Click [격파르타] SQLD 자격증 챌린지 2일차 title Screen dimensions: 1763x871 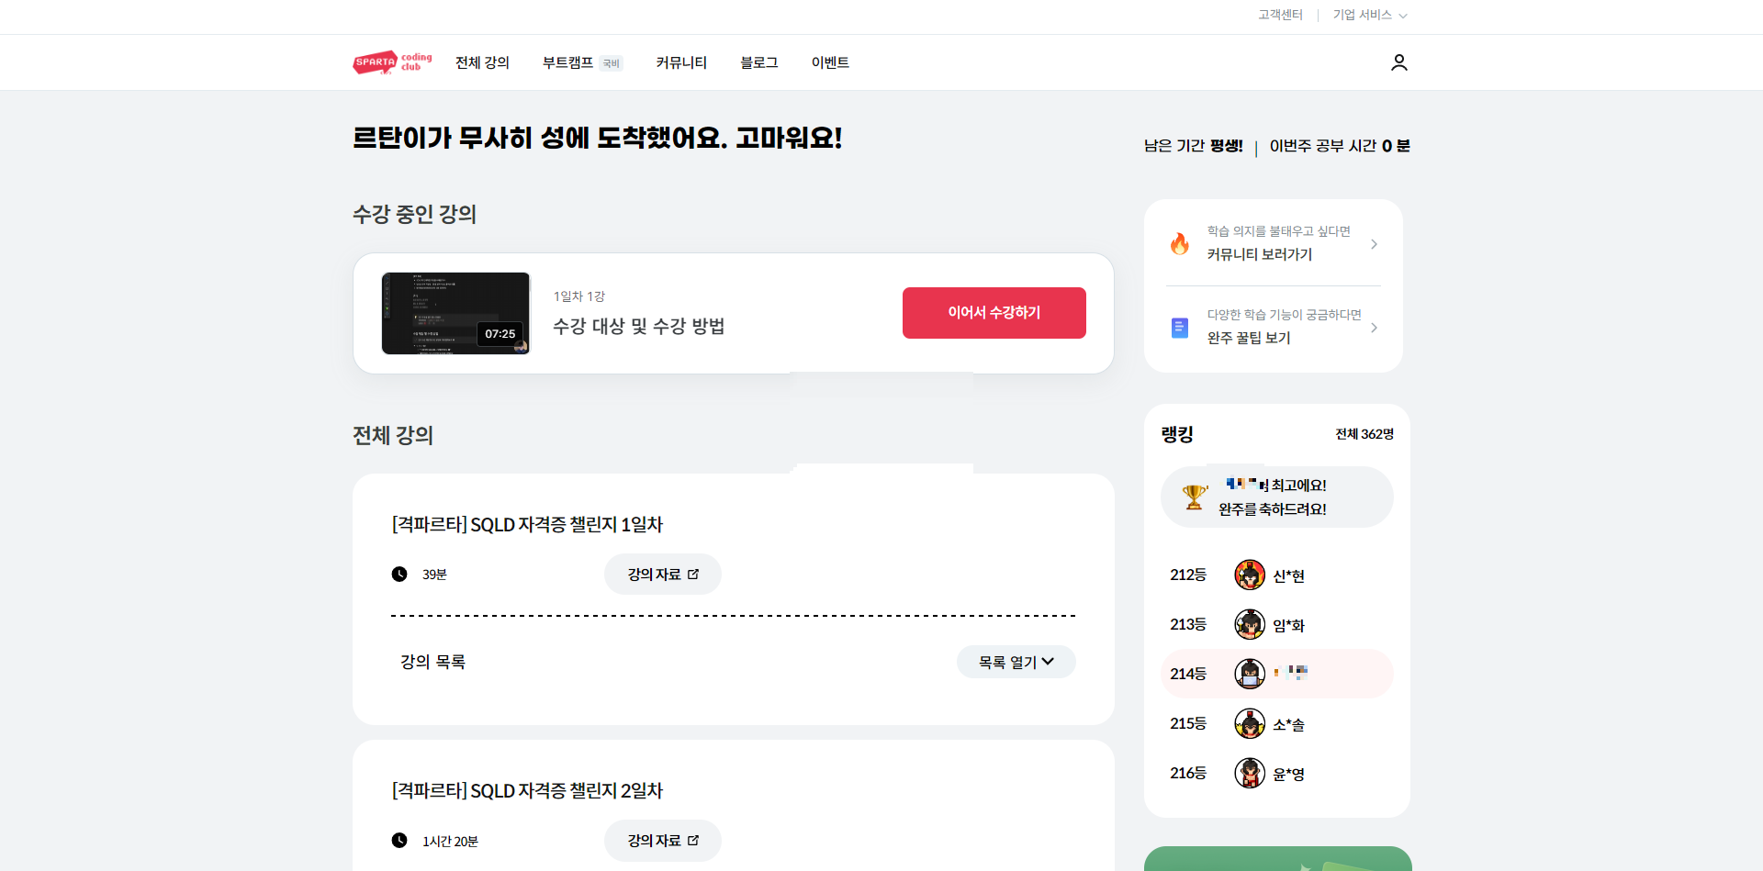coord(527,790)
